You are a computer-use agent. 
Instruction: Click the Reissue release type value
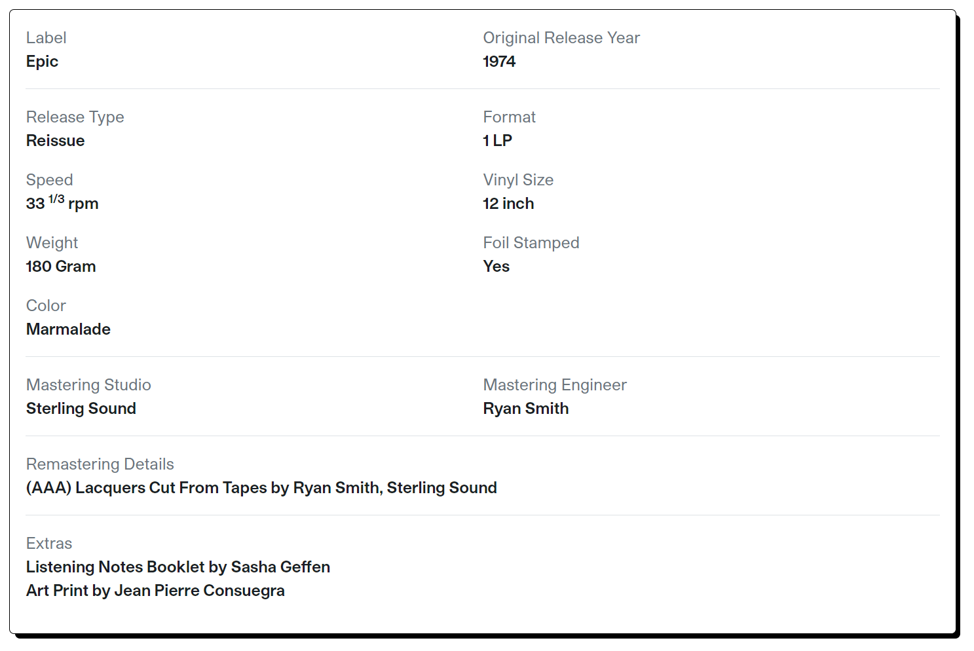pos(56,141)
